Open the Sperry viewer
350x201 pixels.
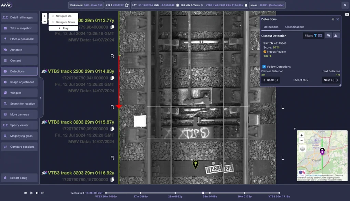(19, 125)
